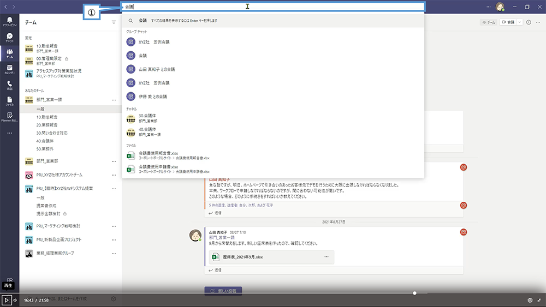Open more channel options ellipsis at top right
The height and width of the screenshot is (307, 546).
(x=538, y=22)
